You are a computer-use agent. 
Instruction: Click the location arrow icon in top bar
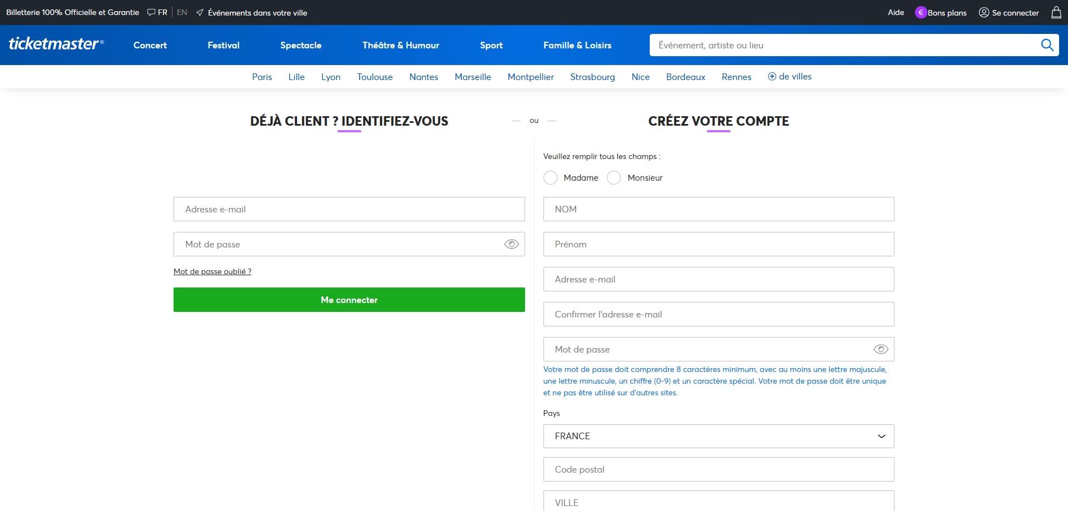pos(200,12)
